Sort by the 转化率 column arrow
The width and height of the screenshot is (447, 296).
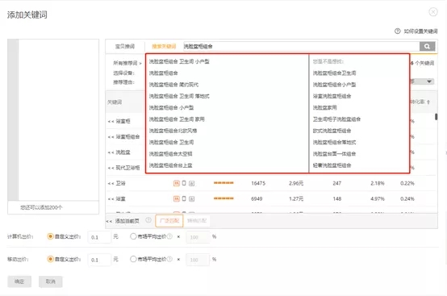coord(428,102)
